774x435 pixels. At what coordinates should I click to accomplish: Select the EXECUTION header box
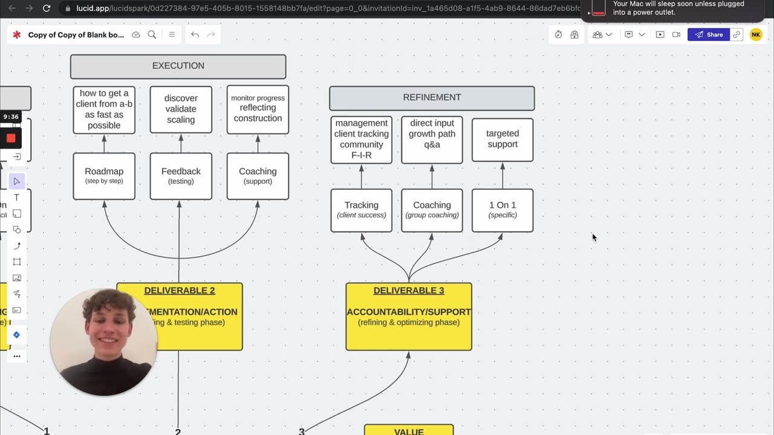coord(178,66)
